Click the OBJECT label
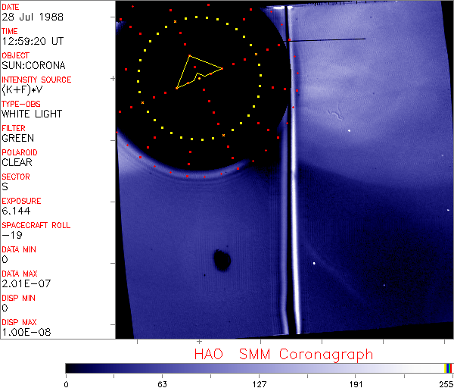454x388 pixels. [x=16, y=55]
